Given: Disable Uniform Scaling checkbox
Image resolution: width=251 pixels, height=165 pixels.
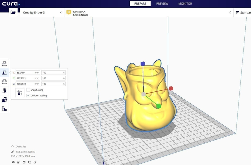Looking at the screenshot, I should [28, 95].
